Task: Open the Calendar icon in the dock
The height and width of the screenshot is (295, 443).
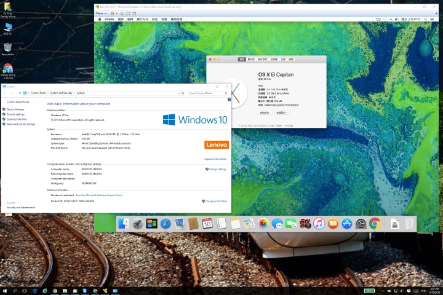Action: point(207,224)
